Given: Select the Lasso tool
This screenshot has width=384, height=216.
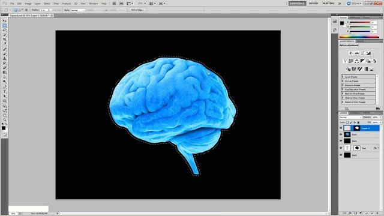Looking at the screenshot, I should pos(5,30).
